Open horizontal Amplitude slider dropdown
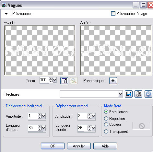 click(x=44, y=116)
